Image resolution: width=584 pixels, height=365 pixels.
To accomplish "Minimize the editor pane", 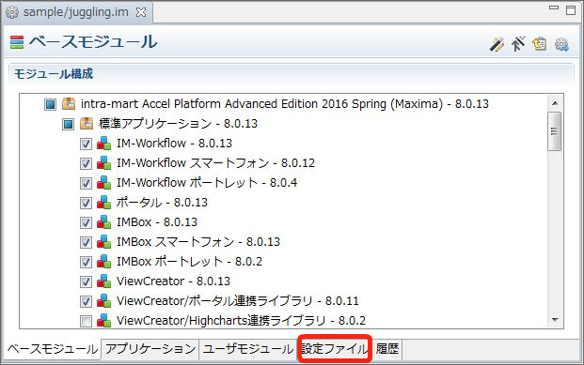I will tap(554, 8).
